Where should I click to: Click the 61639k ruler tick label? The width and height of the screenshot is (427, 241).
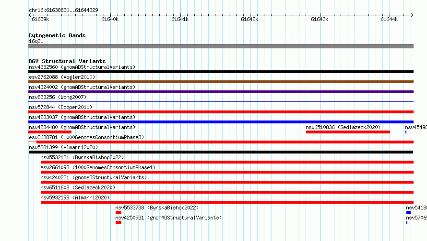coord(40,19)
